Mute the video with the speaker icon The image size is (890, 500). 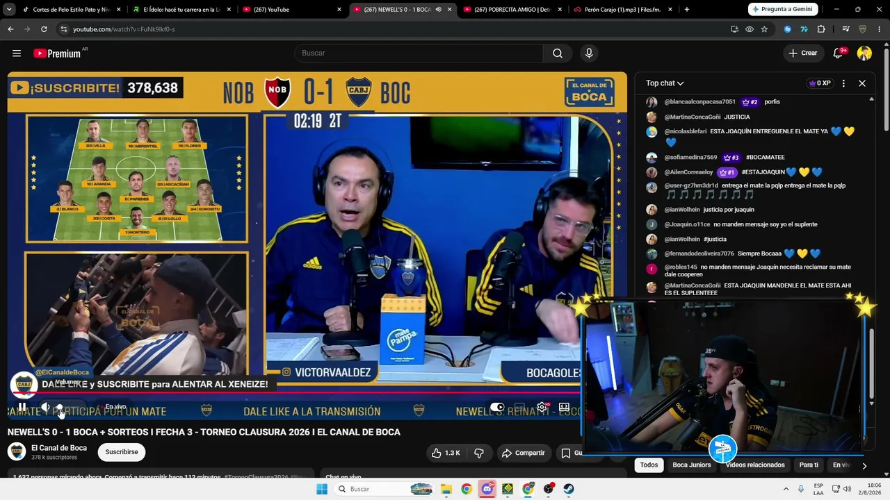[45, 407]
